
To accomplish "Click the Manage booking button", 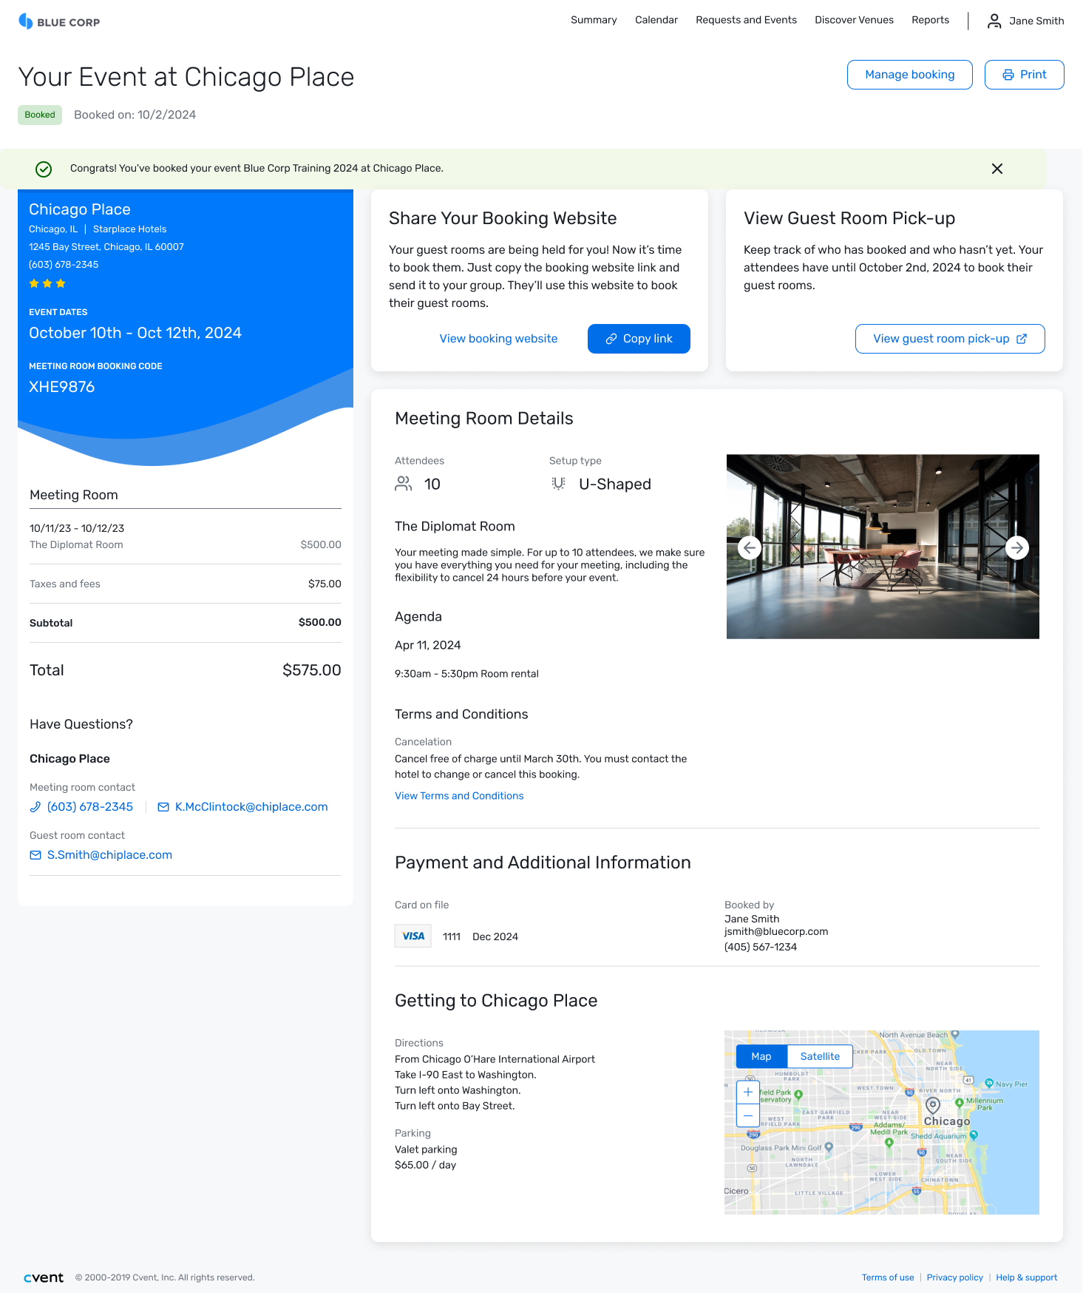I will (910, 75).
